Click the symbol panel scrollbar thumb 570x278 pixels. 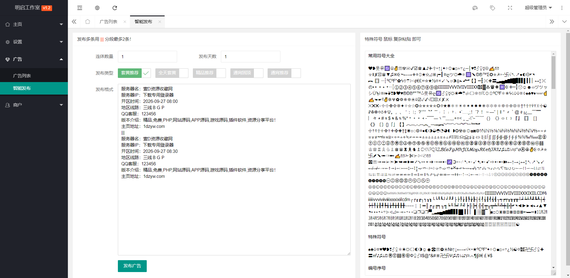553,73
